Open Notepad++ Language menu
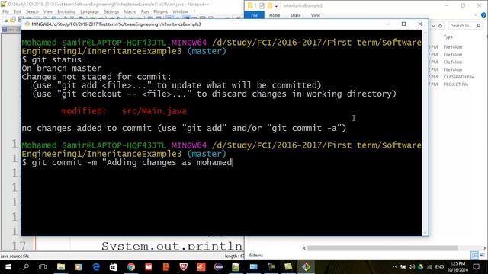 tap(89, 11)
